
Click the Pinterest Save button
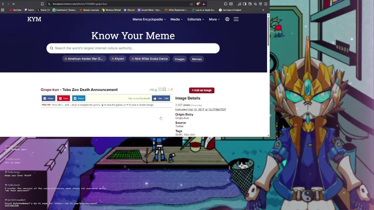click(x=63, y=98)
